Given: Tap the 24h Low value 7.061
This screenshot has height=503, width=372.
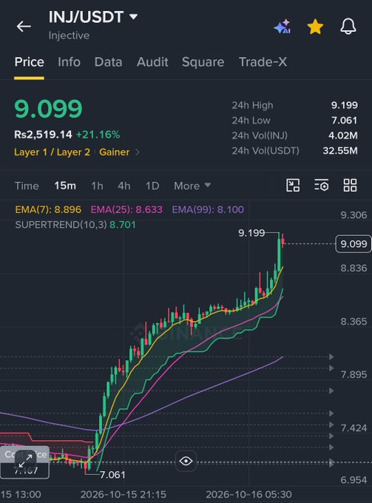Looking at the screenshot, I should 345,121.
